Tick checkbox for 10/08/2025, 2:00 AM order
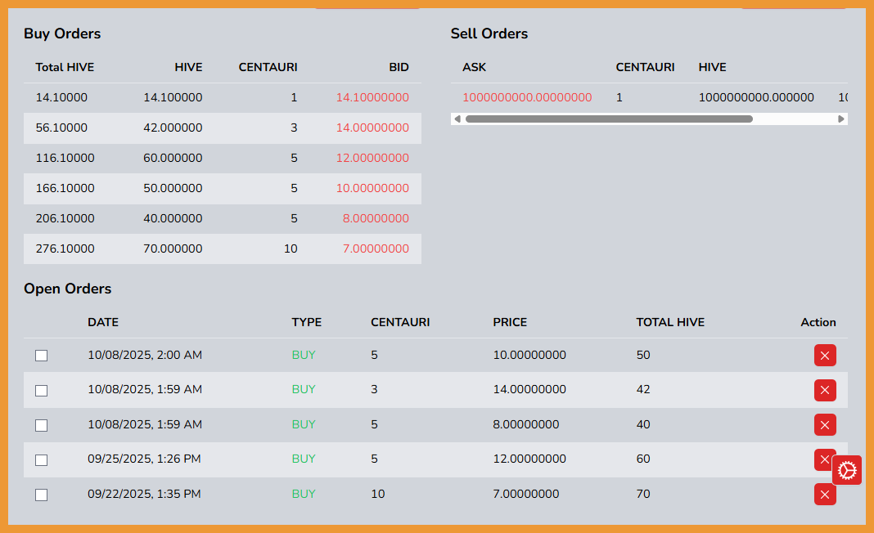This screenshot has height=533, width=874. click(x=41, y=356)
